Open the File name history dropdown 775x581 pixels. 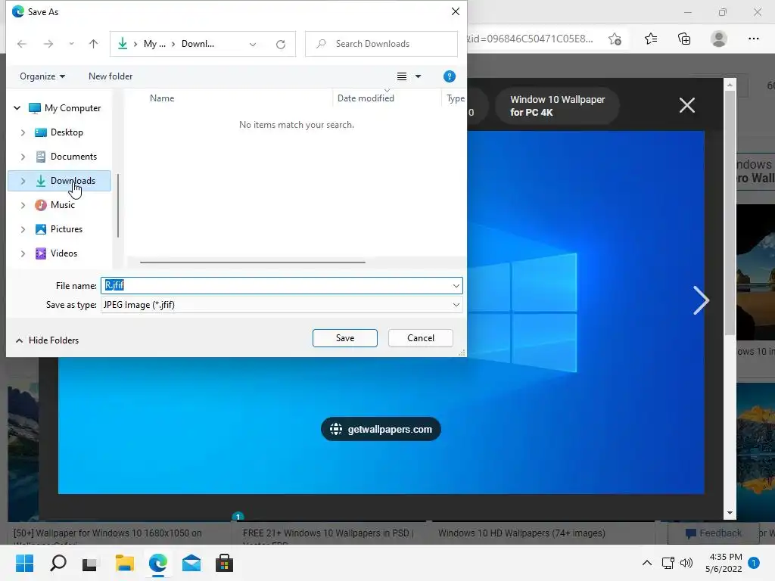[456, 285]
